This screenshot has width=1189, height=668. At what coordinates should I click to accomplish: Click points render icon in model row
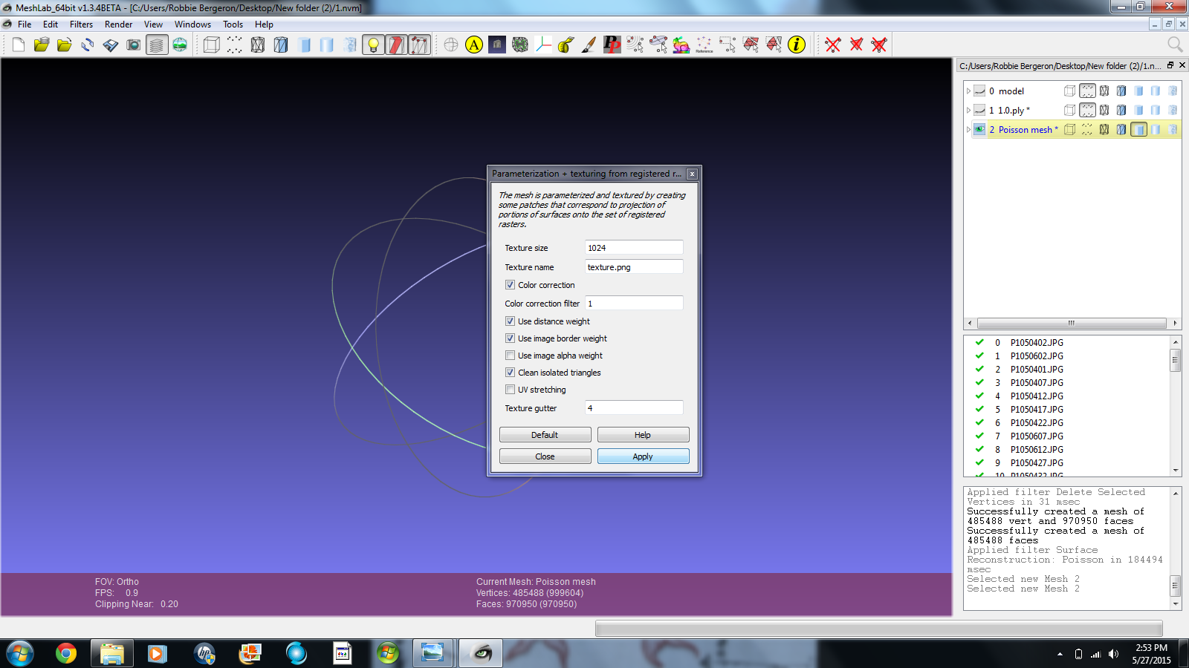click(1087, 91)
